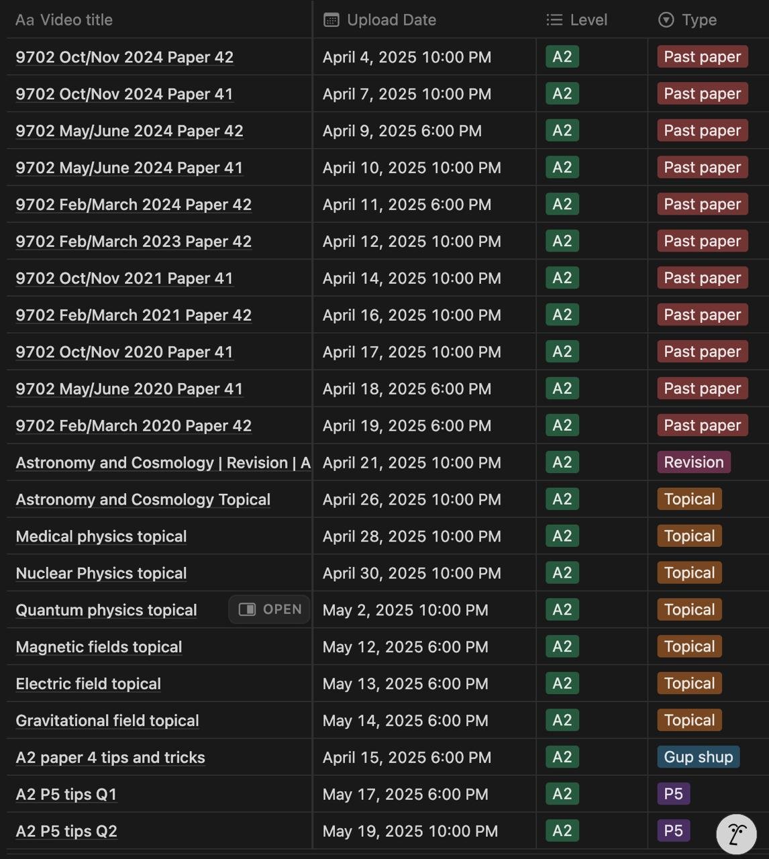Image resolution: width=769 pixels, height=859 pixels.
Task: Select Topical tag on Medical physics row
Action: 689,536
